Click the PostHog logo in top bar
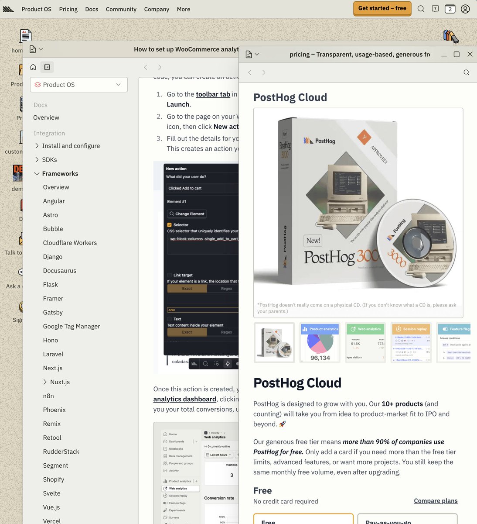Viewport: 477px width, 524px height. pyautogui.click(x=9, y=9)
